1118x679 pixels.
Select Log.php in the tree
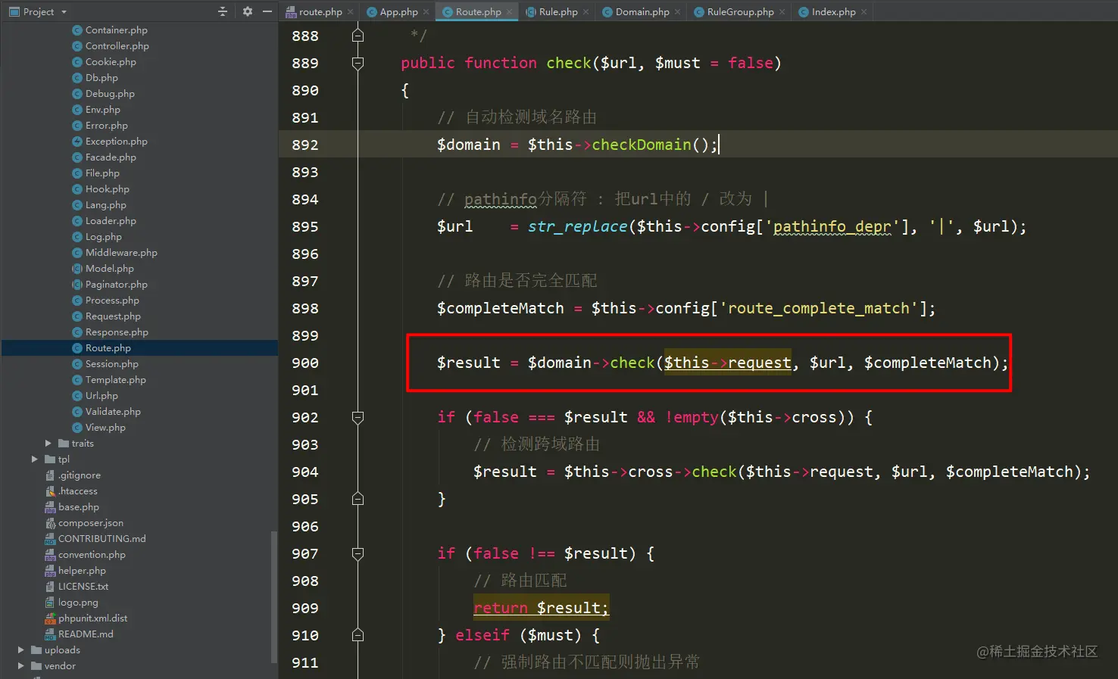pyautogui.click(x=103, y=237)
